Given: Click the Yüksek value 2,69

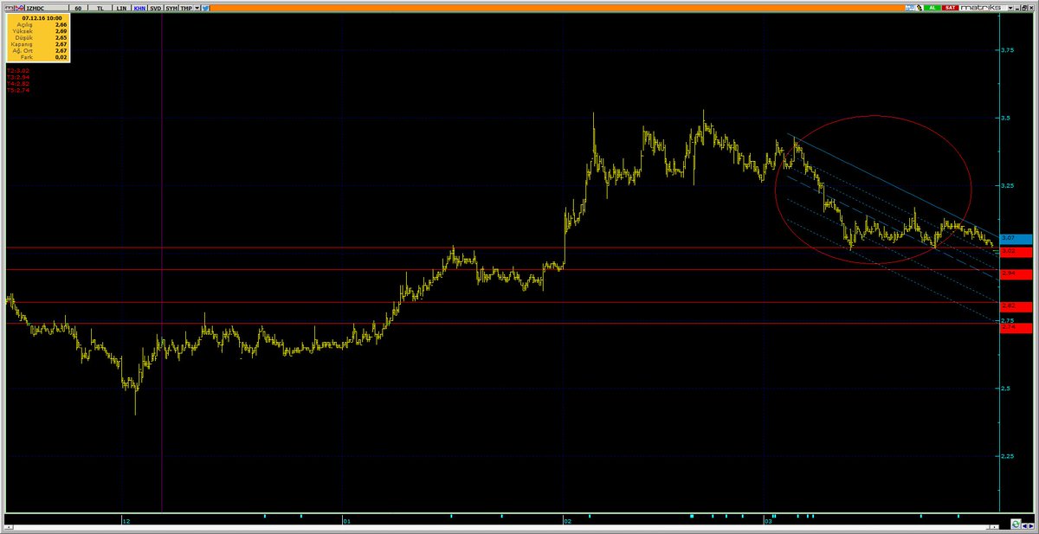Looking at the screenshot, I should point(61,31).
